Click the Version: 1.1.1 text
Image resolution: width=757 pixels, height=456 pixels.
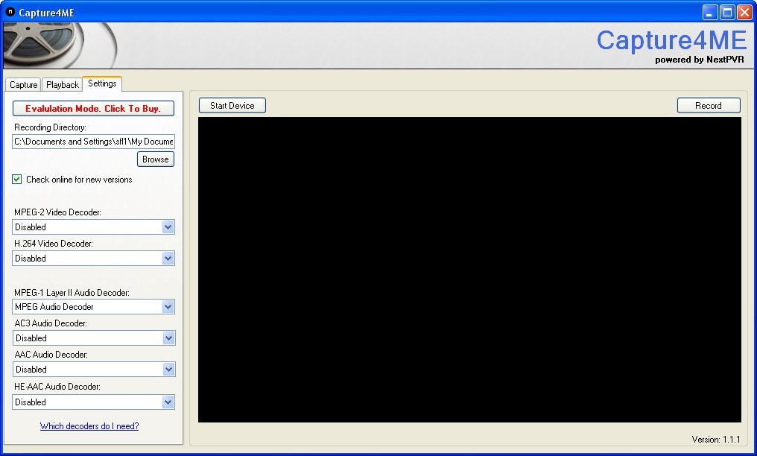(x=716, y=440)
